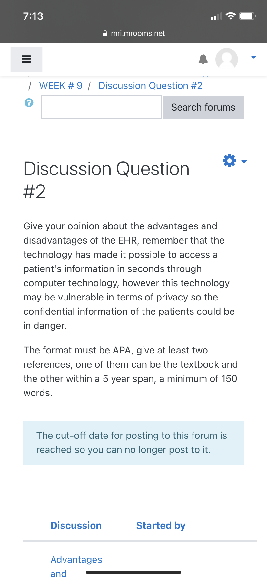Open the forum settings gear icon
The width and height of the screenshot is (267, 579).
coord(230,161)
